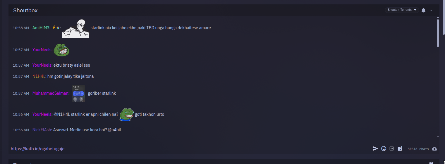Click the Pepe emote in the 10:56 message

(x=127, y=115)
